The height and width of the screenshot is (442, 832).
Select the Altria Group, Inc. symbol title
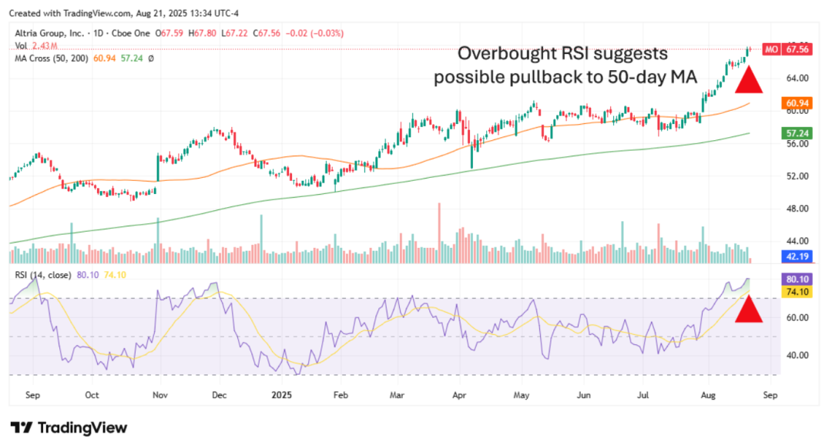(49, 33)
